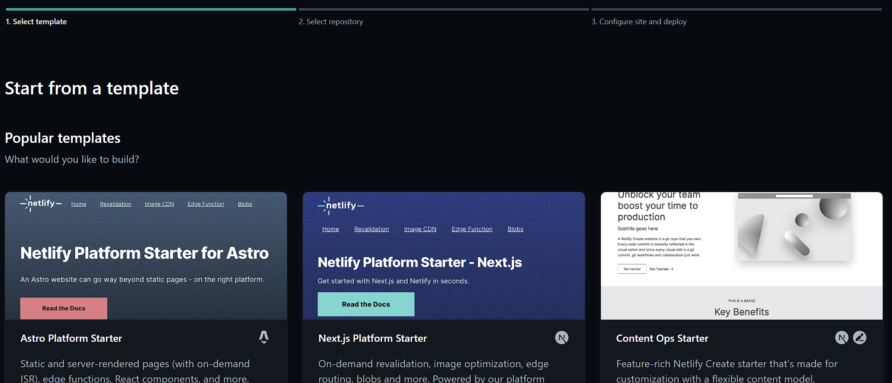
Task: Select the Content Ops Starter title
Action: (662, 338)
